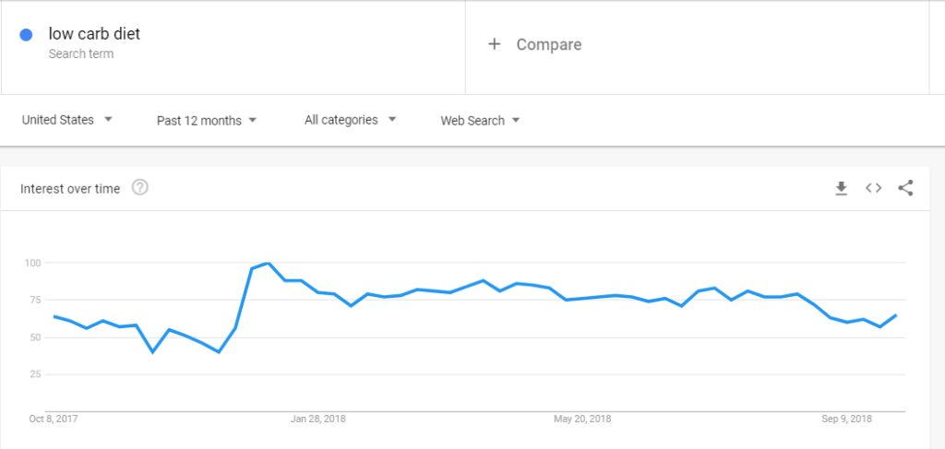The height and width of the screenshot is (449, 945).
Task: Expand the Past 12 months time range
Action: pos(207,121)
